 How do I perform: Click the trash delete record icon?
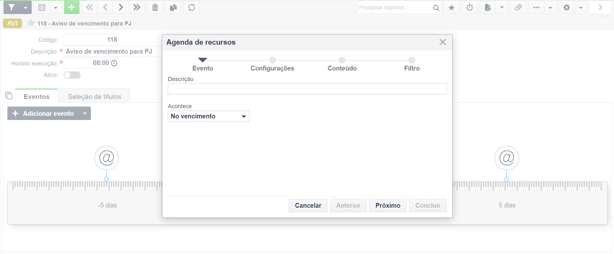[155, 7]
